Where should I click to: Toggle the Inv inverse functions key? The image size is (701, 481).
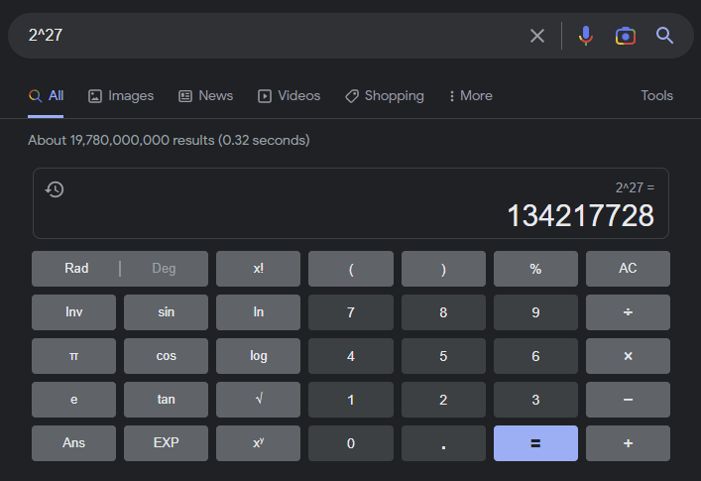[x=73, y=312]
